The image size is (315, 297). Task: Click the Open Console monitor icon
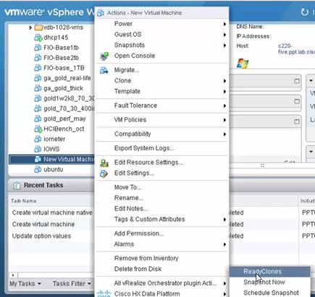click(104, 56)
